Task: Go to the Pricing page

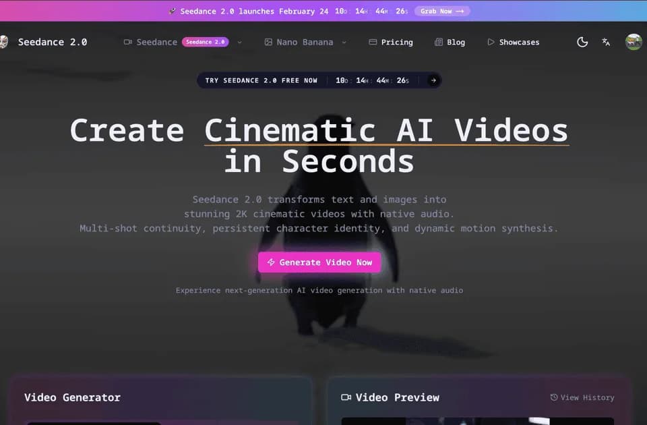Action: 391,42
